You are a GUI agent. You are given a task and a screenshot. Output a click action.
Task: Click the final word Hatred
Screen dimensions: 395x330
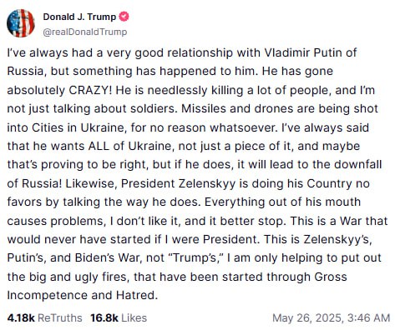(x=137, y=295)
